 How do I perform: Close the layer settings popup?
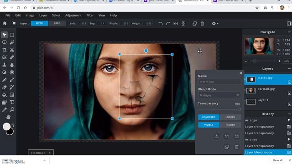point(241,73)
